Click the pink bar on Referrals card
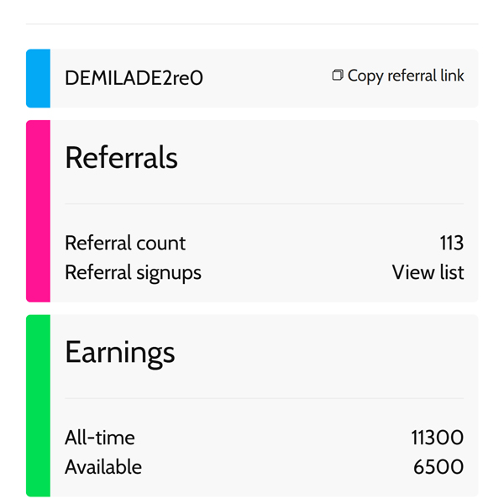This screenshot has width=504, height=504. (38, 211)
